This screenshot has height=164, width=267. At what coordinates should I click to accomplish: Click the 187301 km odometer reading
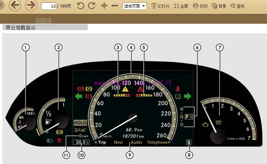point(133,136)
